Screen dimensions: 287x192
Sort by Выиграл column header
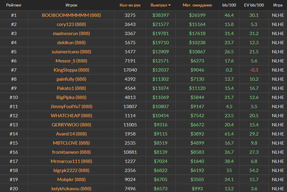point(159,5)
